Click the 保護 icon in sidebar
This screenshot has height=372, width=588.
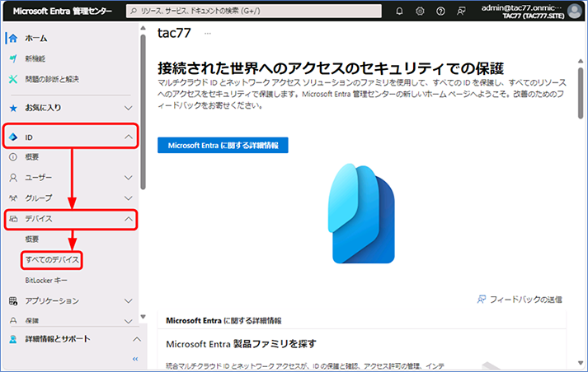click(13, 321)
